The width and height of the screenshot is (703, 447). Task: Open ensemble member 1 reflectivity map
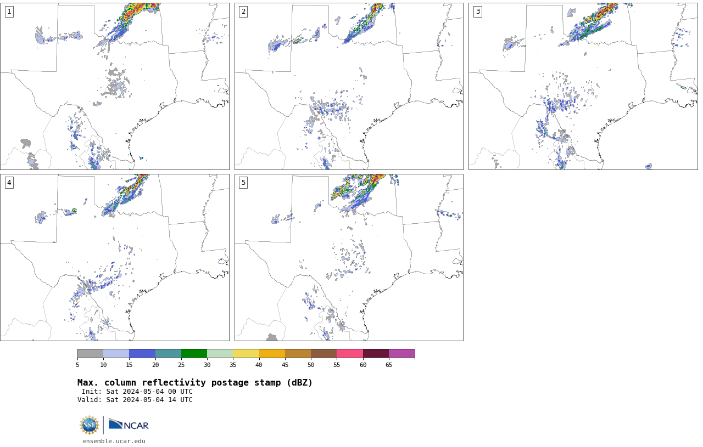[114, 86]
